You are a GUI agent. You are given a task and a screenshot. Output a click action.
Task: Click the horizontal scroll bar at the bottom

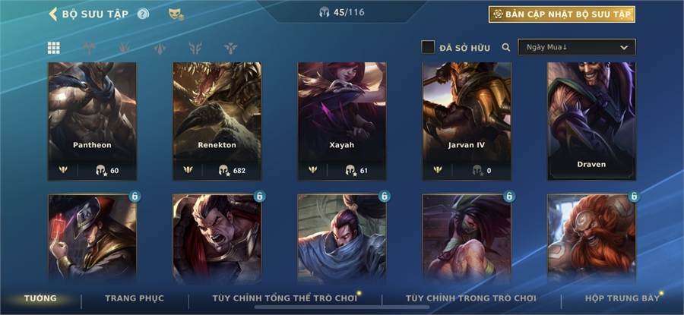[x=341, y=307]
